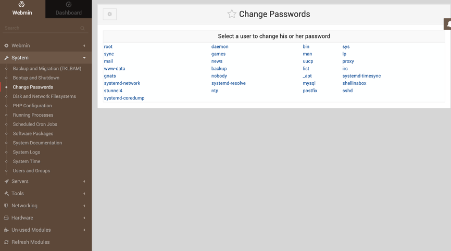The width and height of the screenshot is (451, 251).
Task: Open System Documentation module
Action: pyautogui.click(x=37, y=143)
